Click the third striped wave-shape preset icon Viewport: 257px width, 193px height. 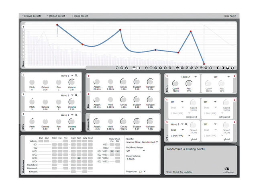pos(187,68)
